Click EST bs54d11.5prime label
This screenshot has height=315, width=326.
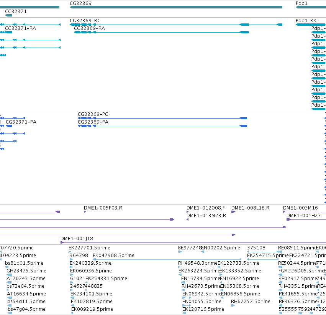[x=26, y=302]
